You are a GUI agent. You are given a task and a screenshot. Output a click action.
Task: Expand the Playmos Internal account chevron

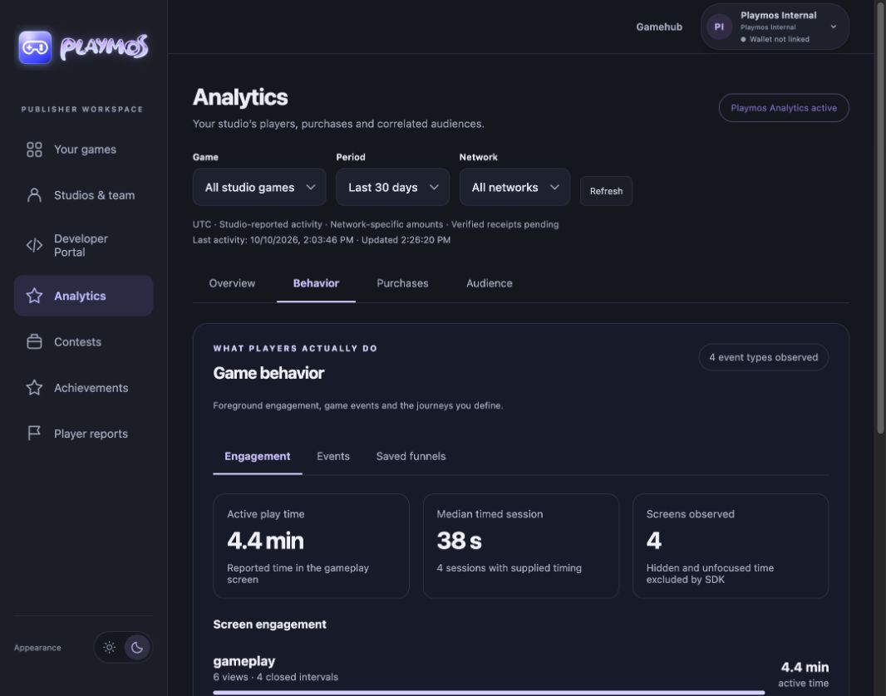click(834, 27)
